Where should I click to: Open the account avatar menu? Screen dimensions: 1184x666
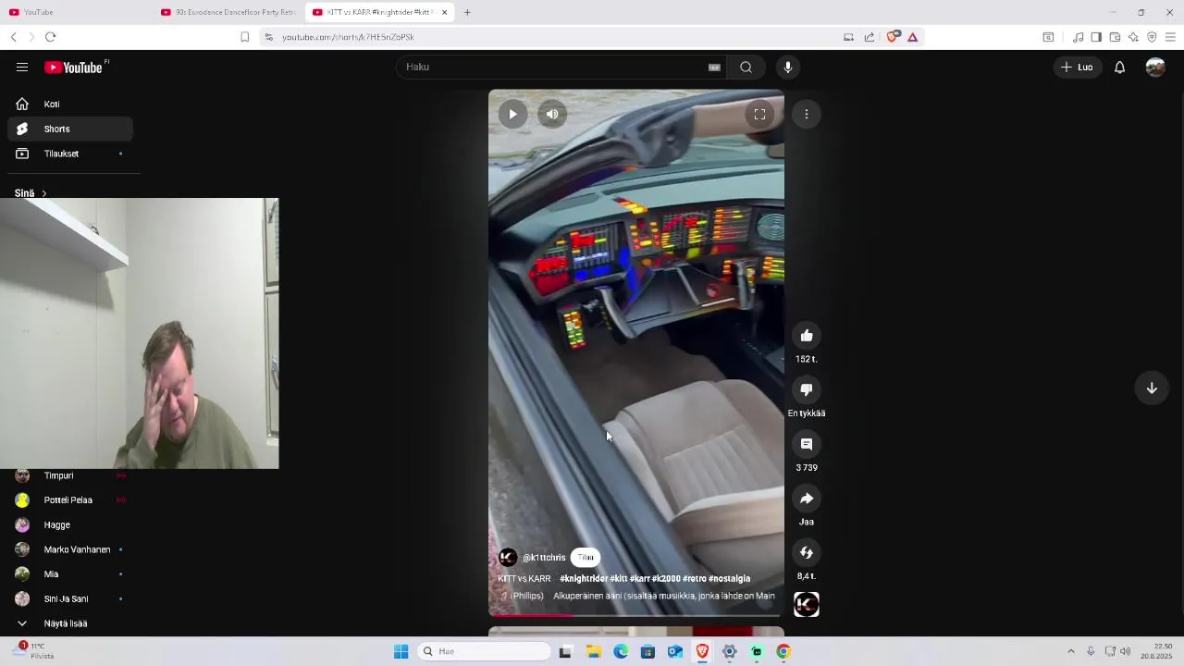[1155, 68]
